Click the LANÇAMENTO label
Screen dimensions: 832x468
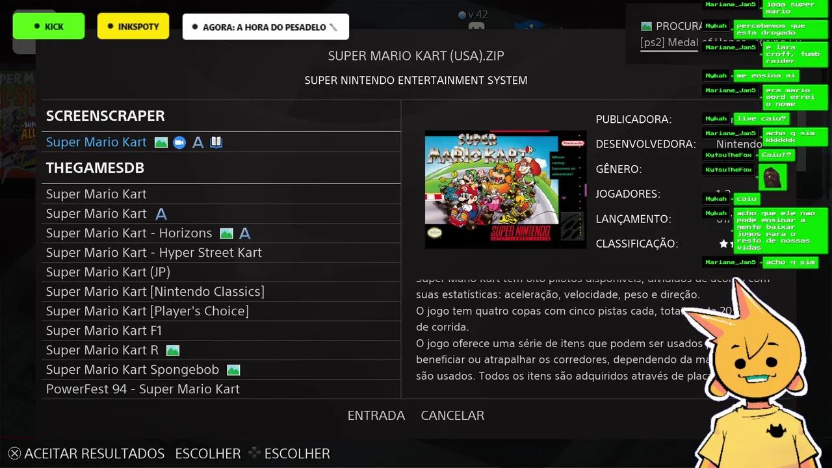tap(633, 219)
